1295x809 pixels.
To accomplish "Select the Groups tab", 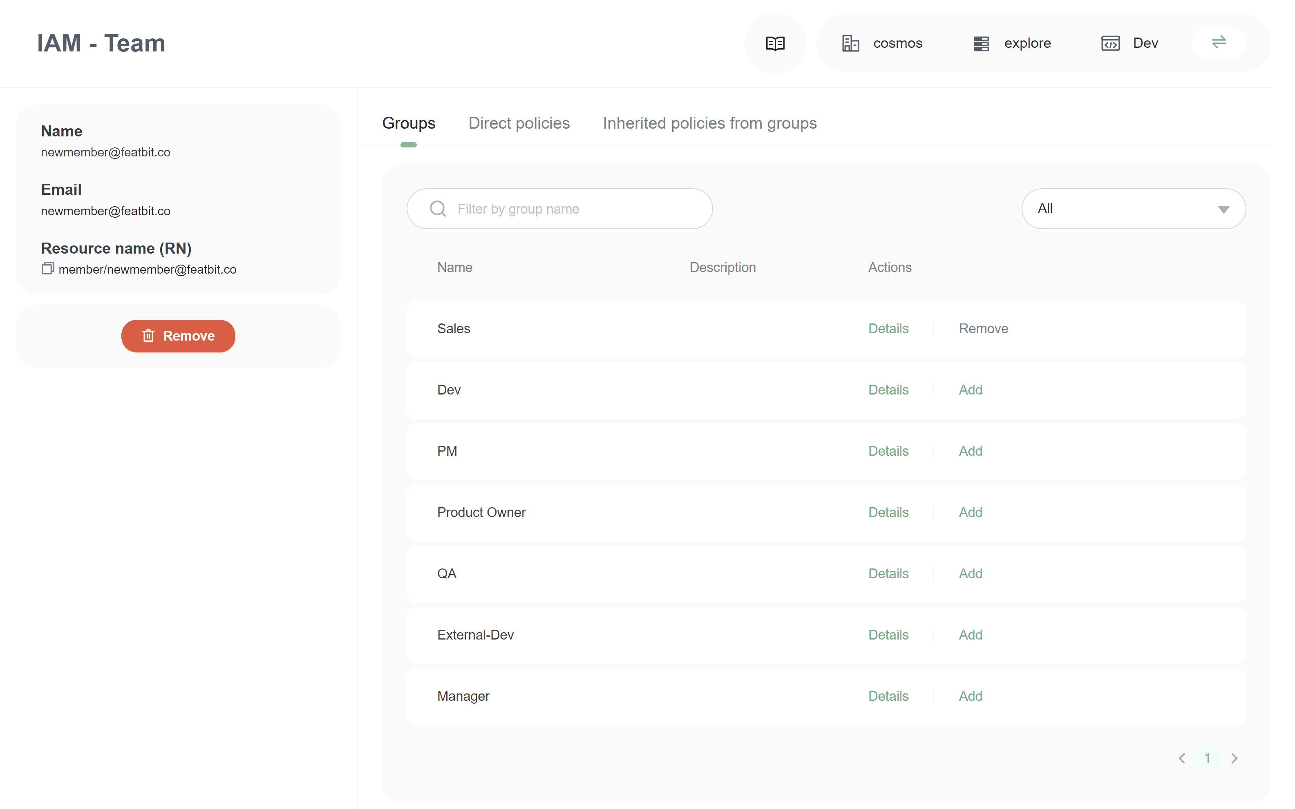I will pos(409,123).
